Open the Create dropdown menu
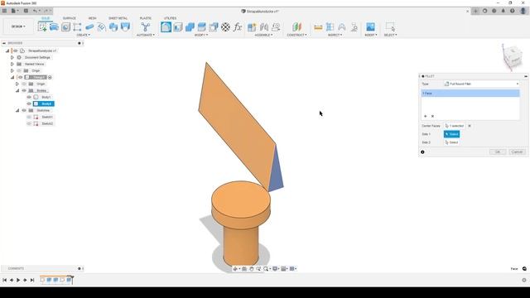 [x=83, y=35]
